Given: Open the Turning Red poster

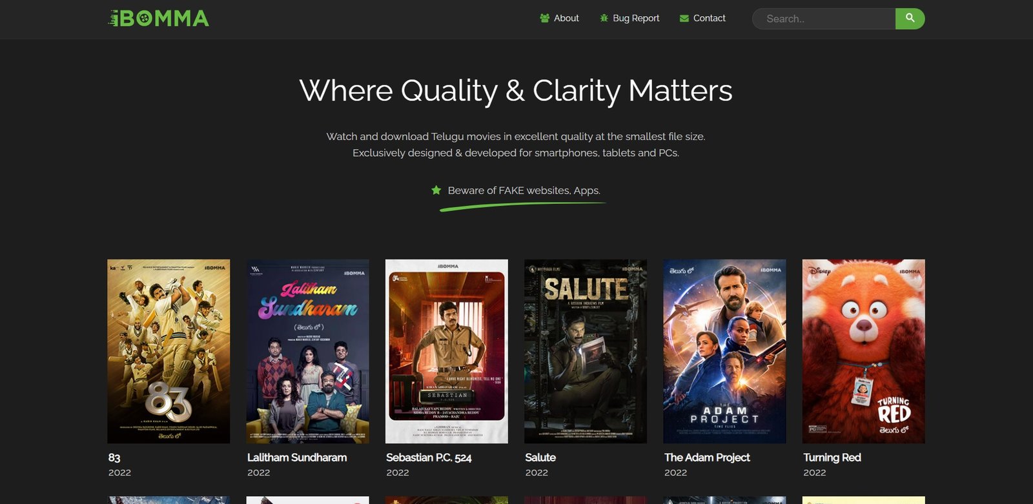Looking at the screenshot, I should (x=864, y=351).
